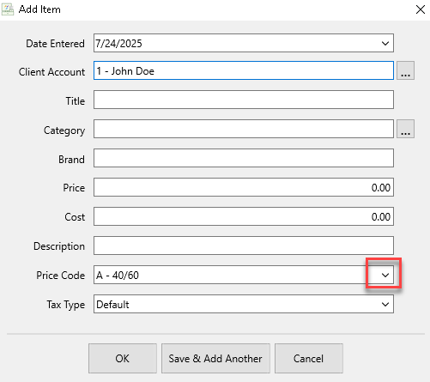
Task: Click the OK button
Action: (123, 358)
